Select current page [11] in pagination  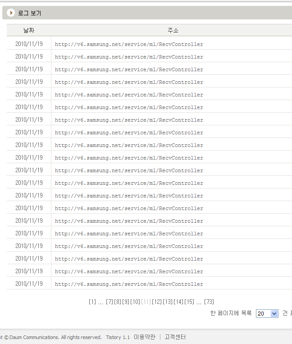[146, 302]
